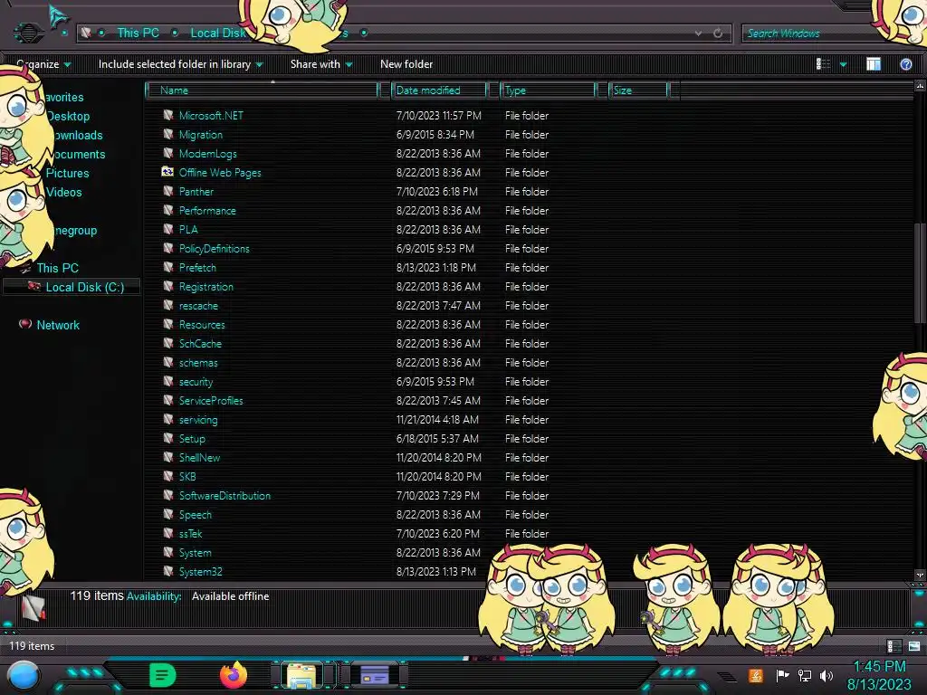Select Offline Web Pages folder icon
The height and width of the screenshot is (695, 927).
point(167,171)
